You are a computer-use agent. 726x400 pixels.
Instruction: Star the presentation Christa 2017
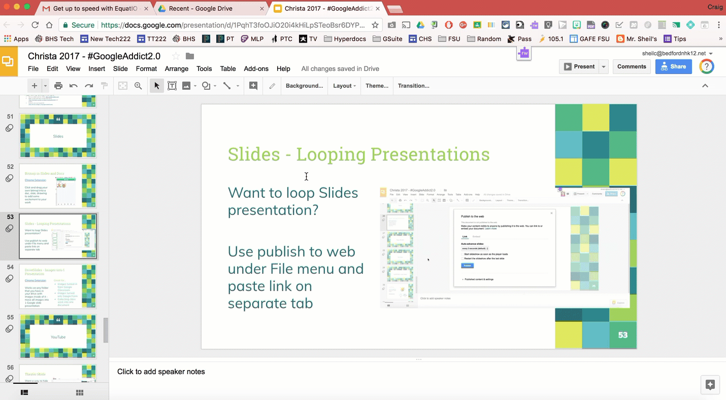176,56
